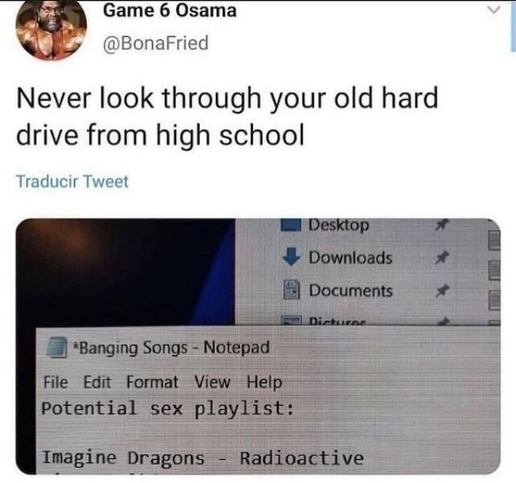This screenshot has width=516, height=483.
Task: Unpin Documents using its pin icon
Action: (442, 291)
